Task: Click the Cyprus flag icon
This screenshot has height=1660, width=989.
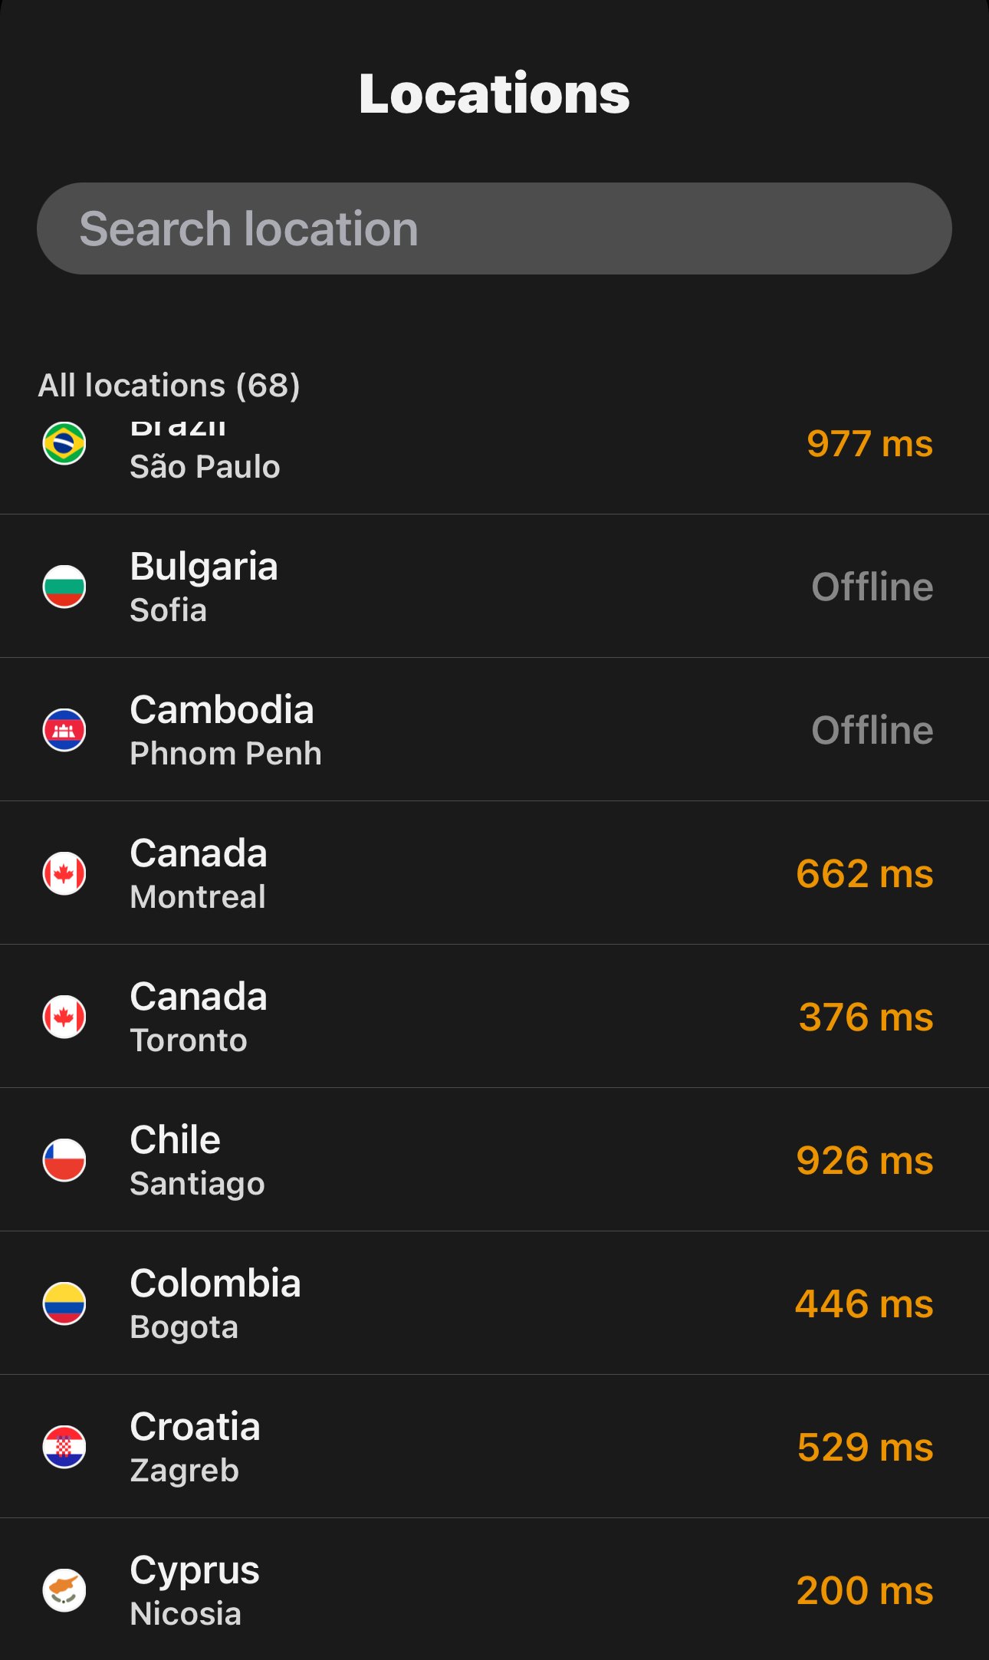Action: point(64,1590)
